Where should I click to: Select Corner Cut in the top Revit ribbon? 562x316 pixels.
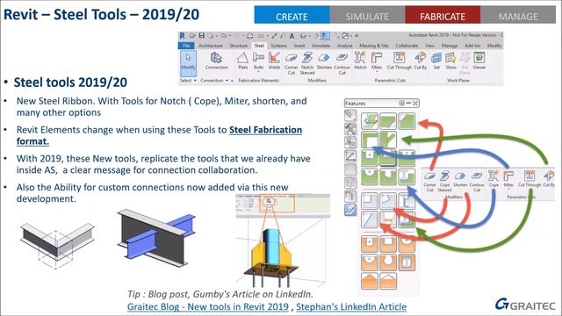click(291, 63)
